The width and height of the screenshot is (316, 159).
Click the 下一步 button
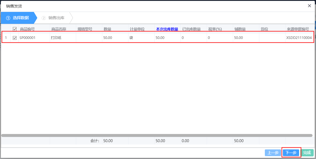point(291,153)
